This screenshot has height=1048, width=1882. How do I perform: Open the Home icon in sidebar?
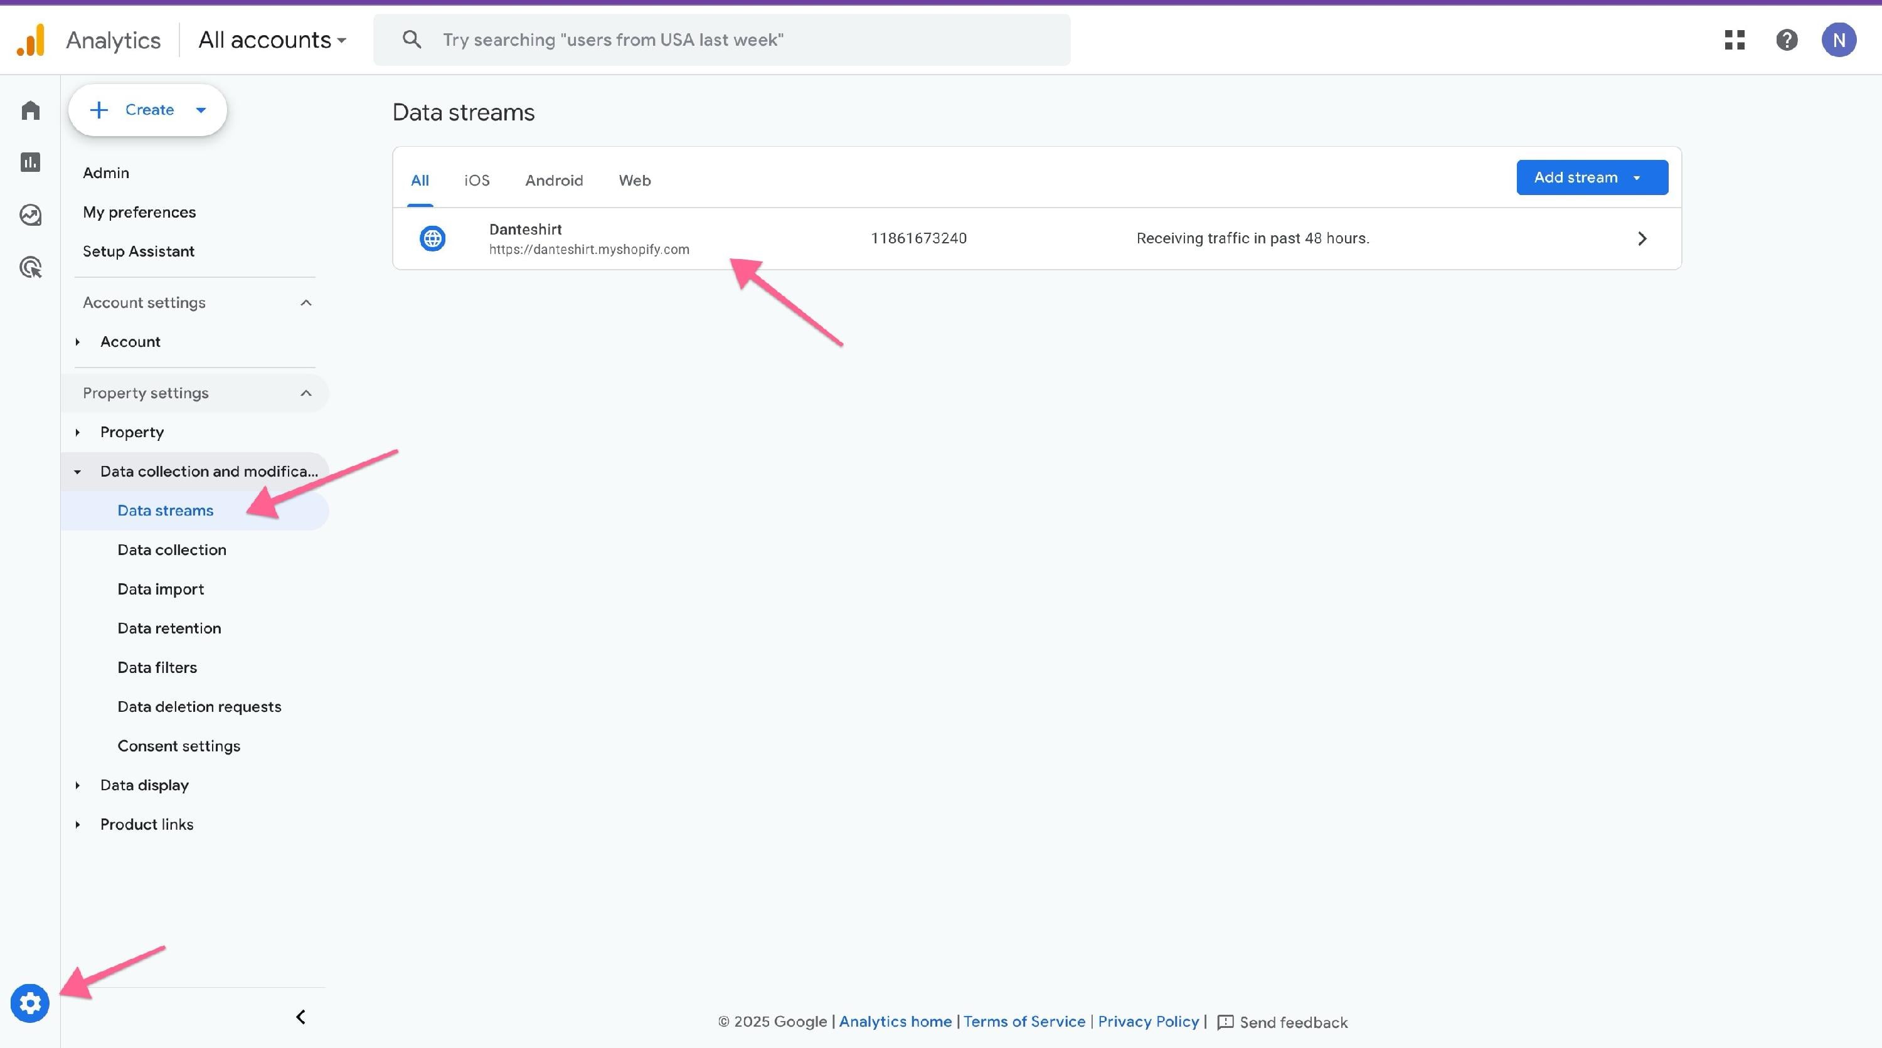pos(30,110)
